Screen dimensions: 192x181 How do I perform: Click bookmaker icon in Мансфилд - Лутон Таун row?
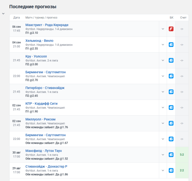[171, 155]
